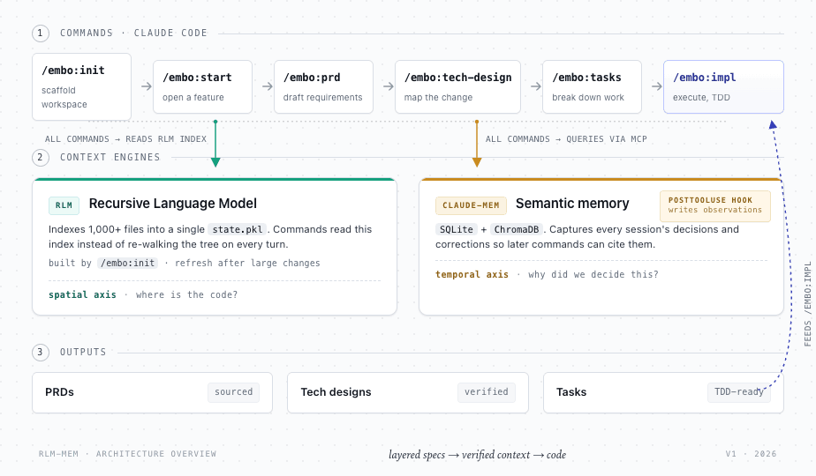Click 'writes observations' in the hook callout
Screen dimensions: 816x476
click(x=715, y=210)
